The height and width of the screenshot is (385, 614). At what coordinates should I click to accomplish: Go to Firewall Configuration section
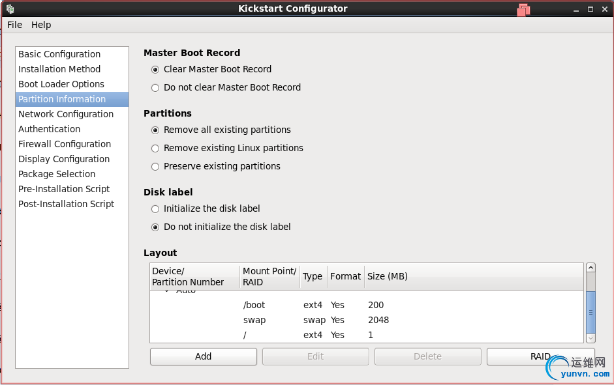click(72, 144)
